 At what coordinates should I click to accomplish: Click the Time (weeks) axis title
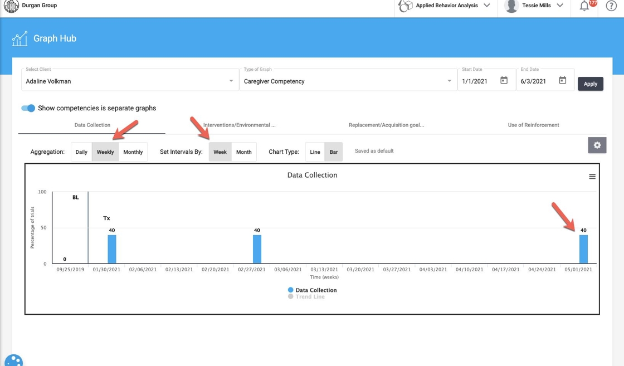click(324, 277)
